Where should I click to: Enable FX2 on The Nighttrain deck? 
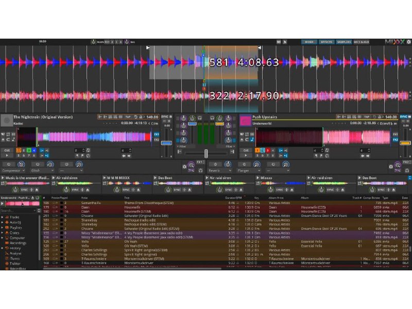(157, 140)
